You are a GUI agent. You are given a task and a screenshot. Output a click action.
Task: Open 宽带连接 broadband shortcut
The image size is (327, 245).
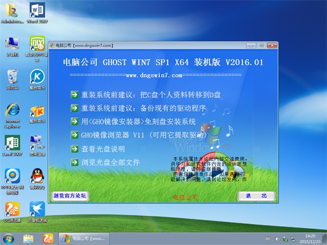[x=37, y=145]
